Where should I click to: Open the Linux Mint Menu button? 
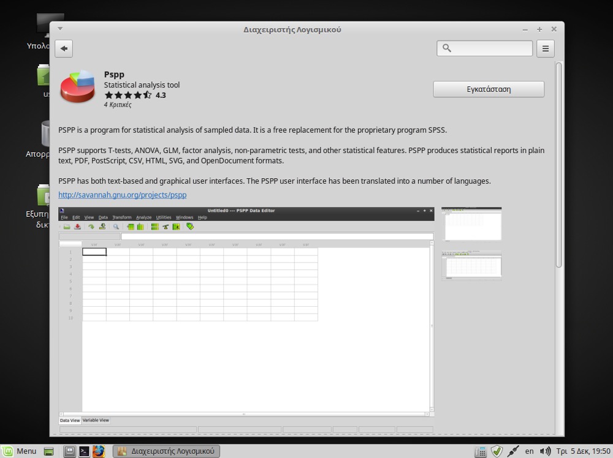[20, 451]
